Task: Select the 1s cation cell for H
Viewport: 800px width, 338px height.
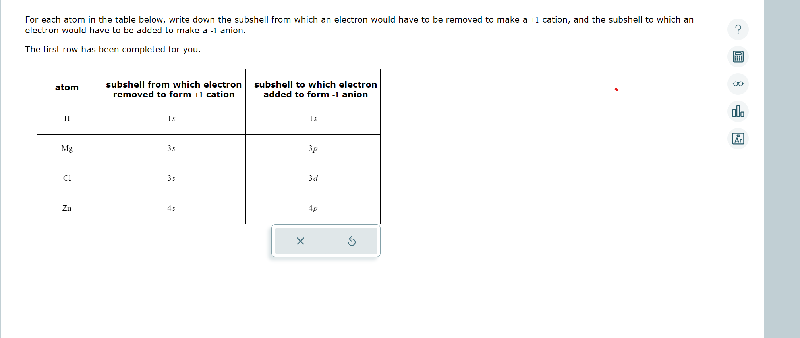Action: click(x=171, y=119)
